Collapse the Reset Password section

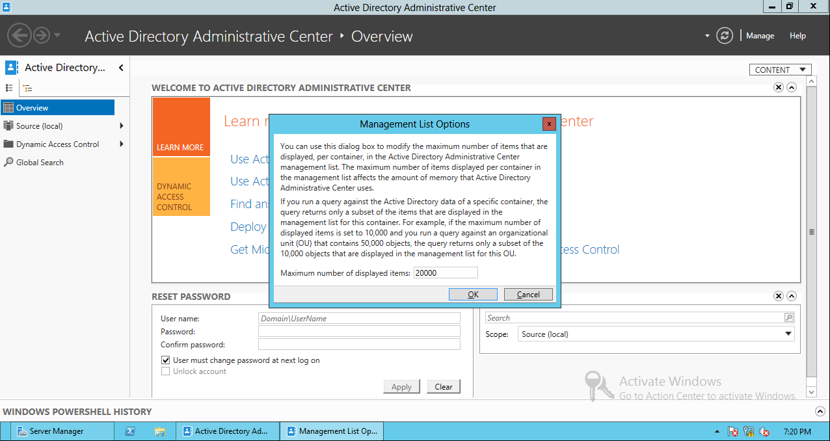tap(792, 296)
